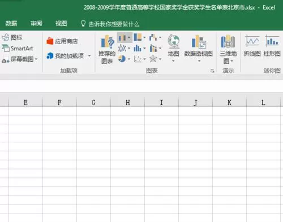Expand the 我的加载项 dropdown arrow

[89, 56]
